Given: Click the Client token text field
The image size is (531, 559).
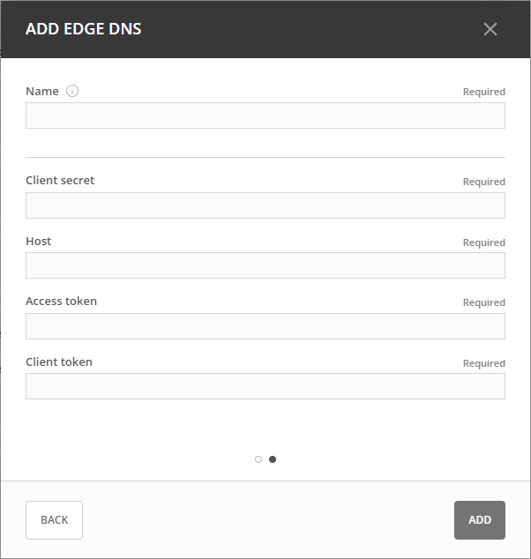Looking at the screenshot, I should pyautogui.click(x=265, y=386).
